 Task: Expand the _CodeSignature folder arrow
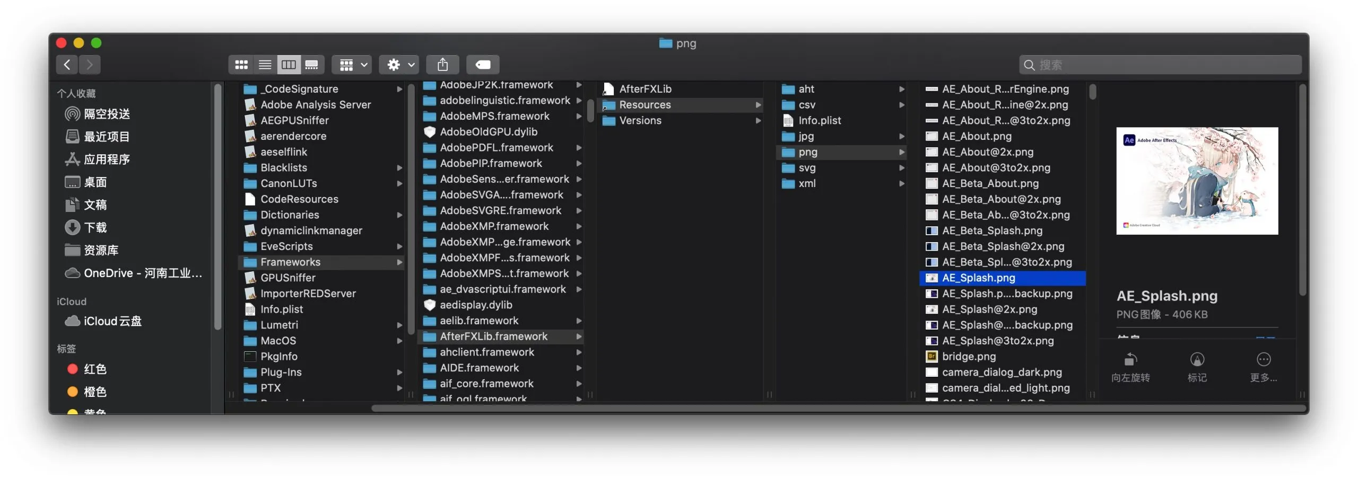pyautogui.click(x=399, y=89)
